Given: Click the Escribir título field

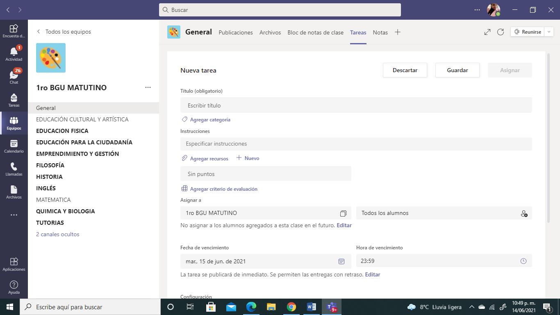Looking at the screenshot, I should 356,105.
